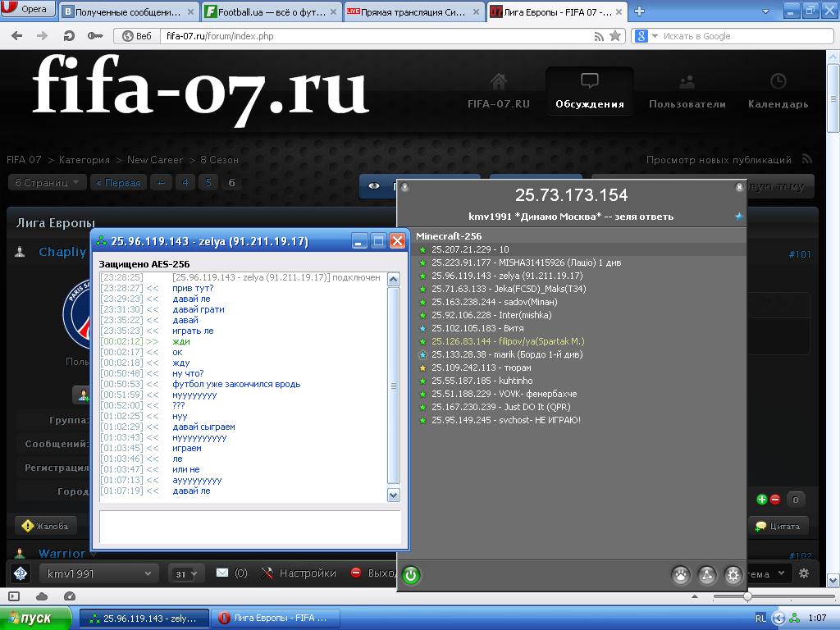Click RSS feed icon in address bar

(600, 36)
